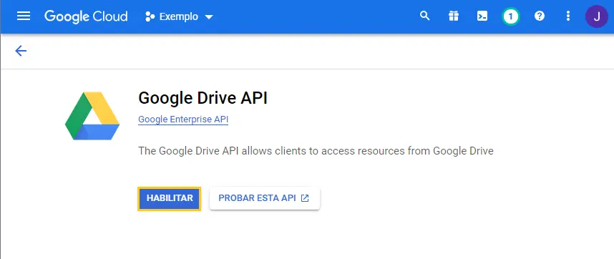Open the notifications badge showing 1

511,16
